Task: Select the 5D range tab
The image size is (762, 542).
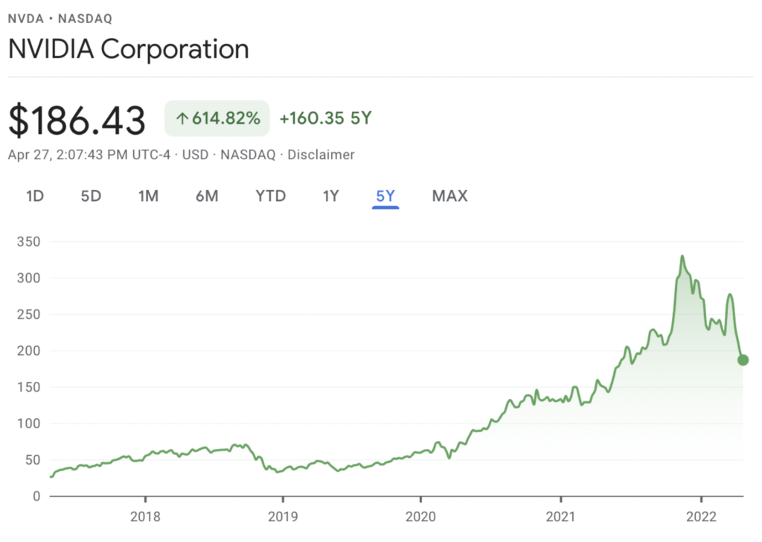Action: click(x=91, y=197)
